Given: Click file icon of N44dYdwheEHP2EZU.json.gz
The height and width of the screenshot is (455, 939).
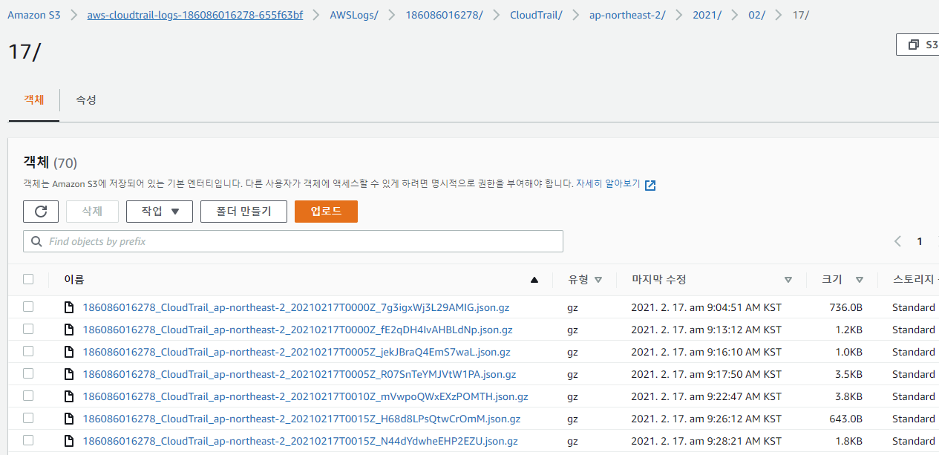Looking at the screenshot, I should (x=69, y=441).
